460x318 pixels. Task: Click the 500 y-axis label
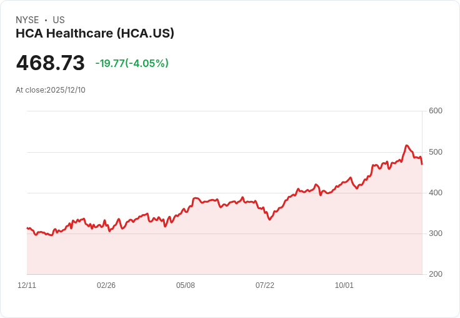pyautogui.click(x=436, y=151)
